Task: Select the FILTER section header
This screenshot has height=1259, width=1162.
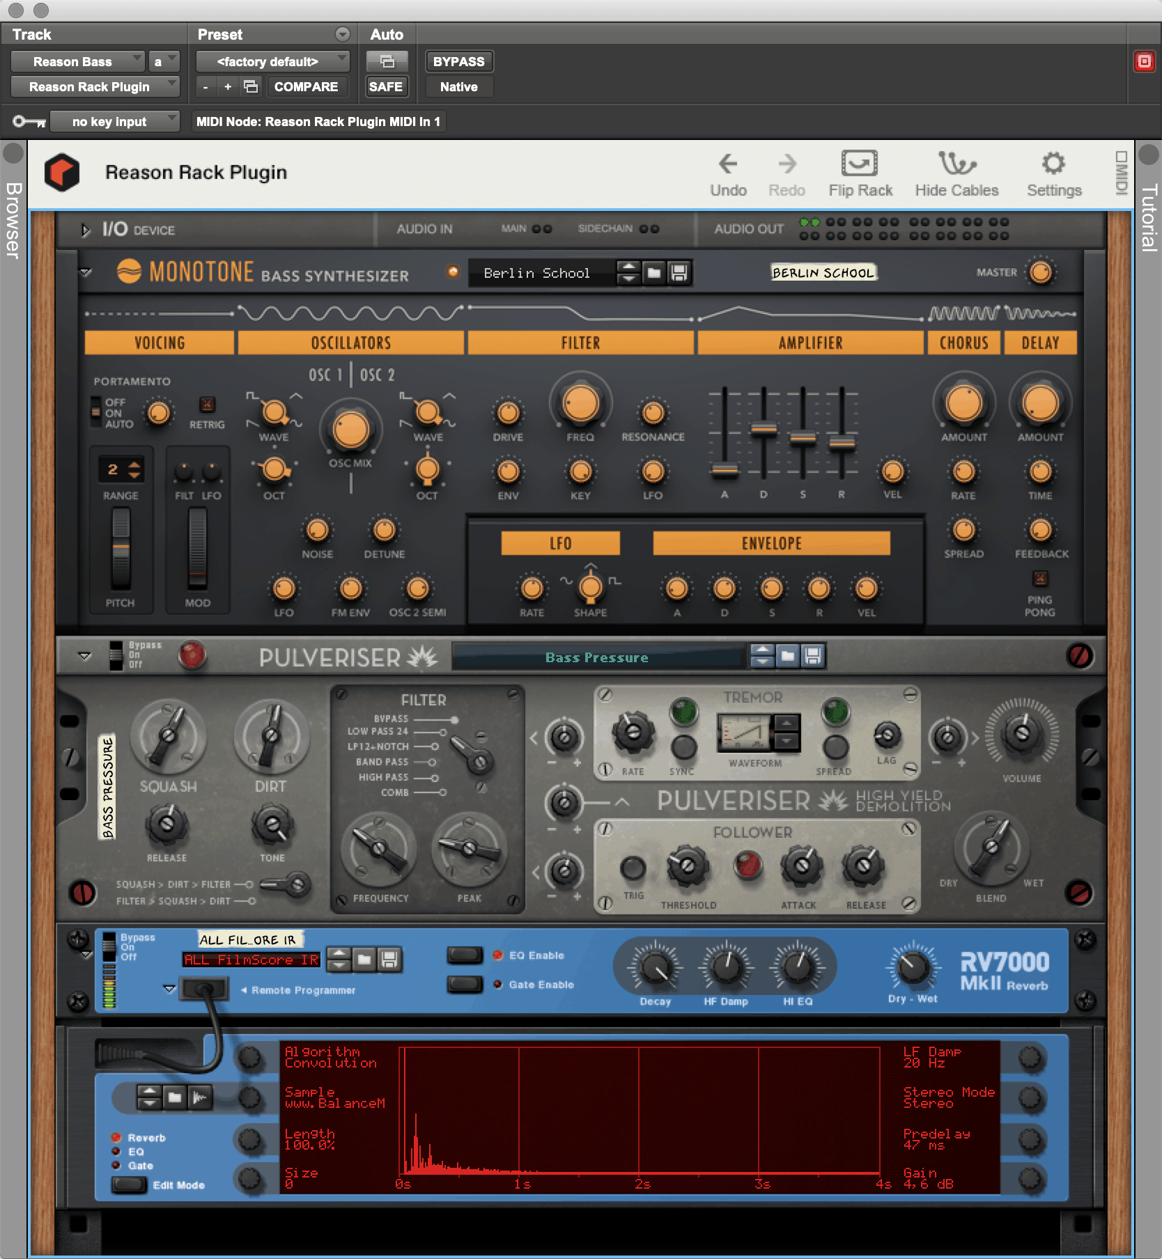Action: click(x=580, y=343)
